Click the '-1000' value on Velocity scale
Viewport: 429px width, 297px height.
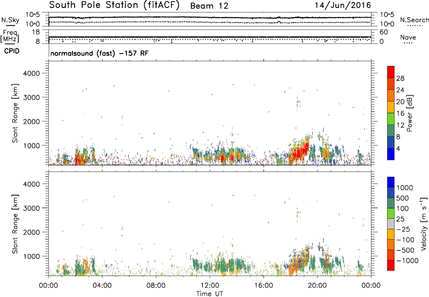click(x=408, y=261)
